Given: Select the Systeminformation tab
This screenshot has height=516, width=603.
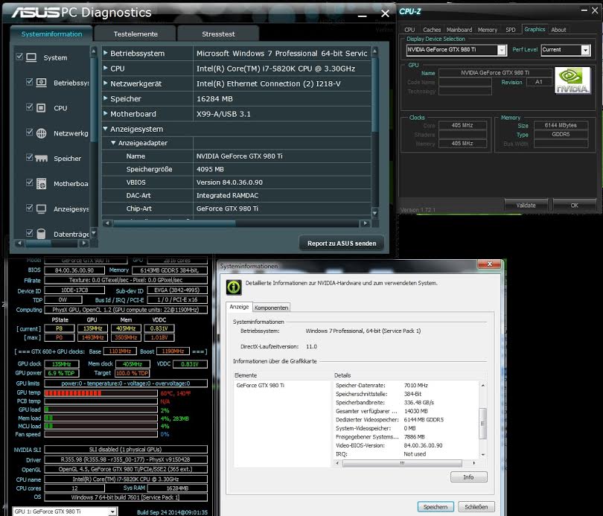Looking at the screenshot, I should (51, 34).
